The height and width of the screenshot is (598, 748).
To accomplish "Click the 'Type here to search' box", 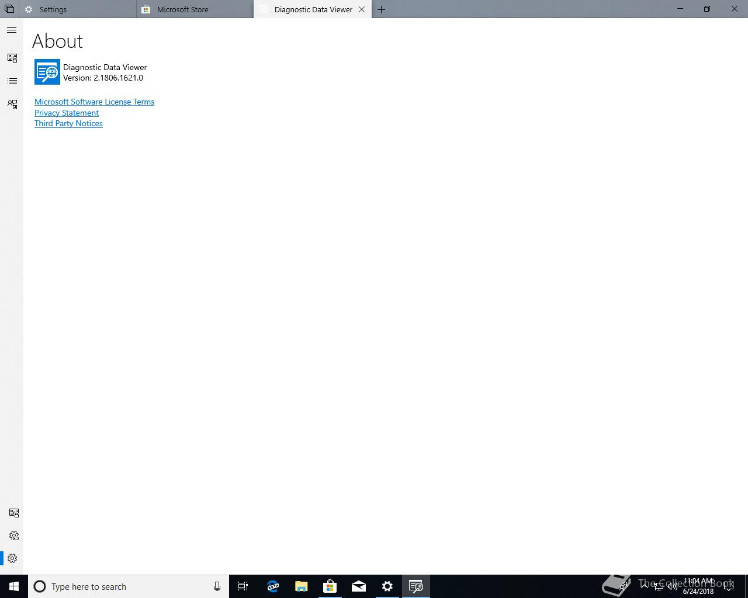I will click(x=129, y=586).
